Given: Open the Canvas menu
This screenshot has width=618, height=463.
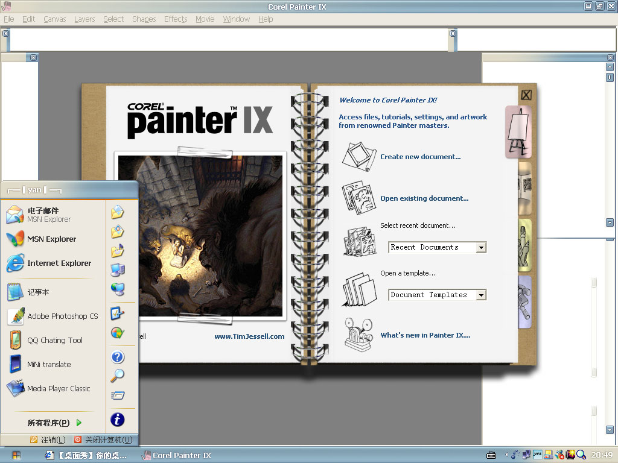Looking at the screenshot, I should [55, 19].
